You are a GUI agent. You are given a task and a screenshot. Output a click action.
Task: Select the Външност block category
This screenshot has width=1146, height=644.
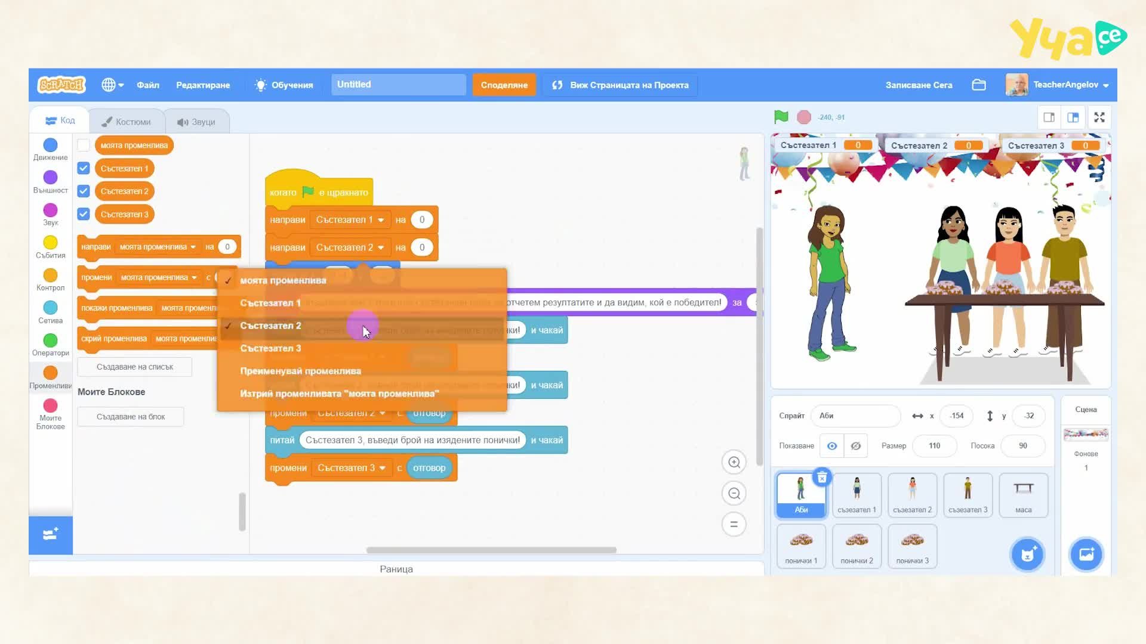(50, 182)
